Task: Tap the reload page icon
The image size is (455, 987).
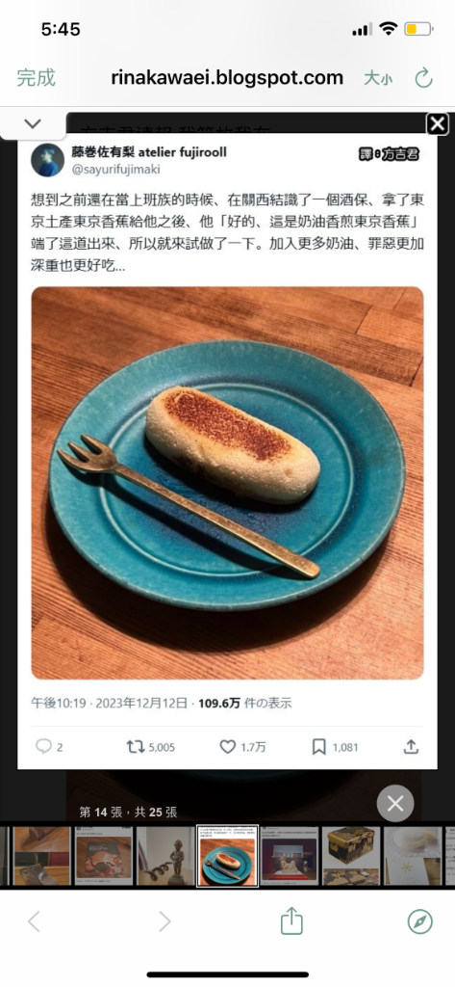Action: (x=424, y=79)
